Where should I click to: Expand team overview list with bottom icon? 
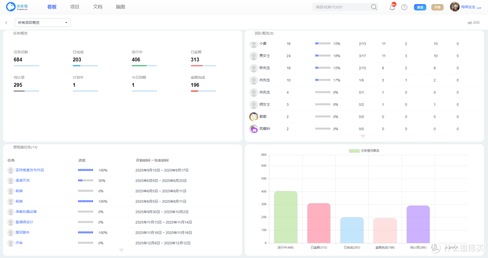tap(363, 137)
